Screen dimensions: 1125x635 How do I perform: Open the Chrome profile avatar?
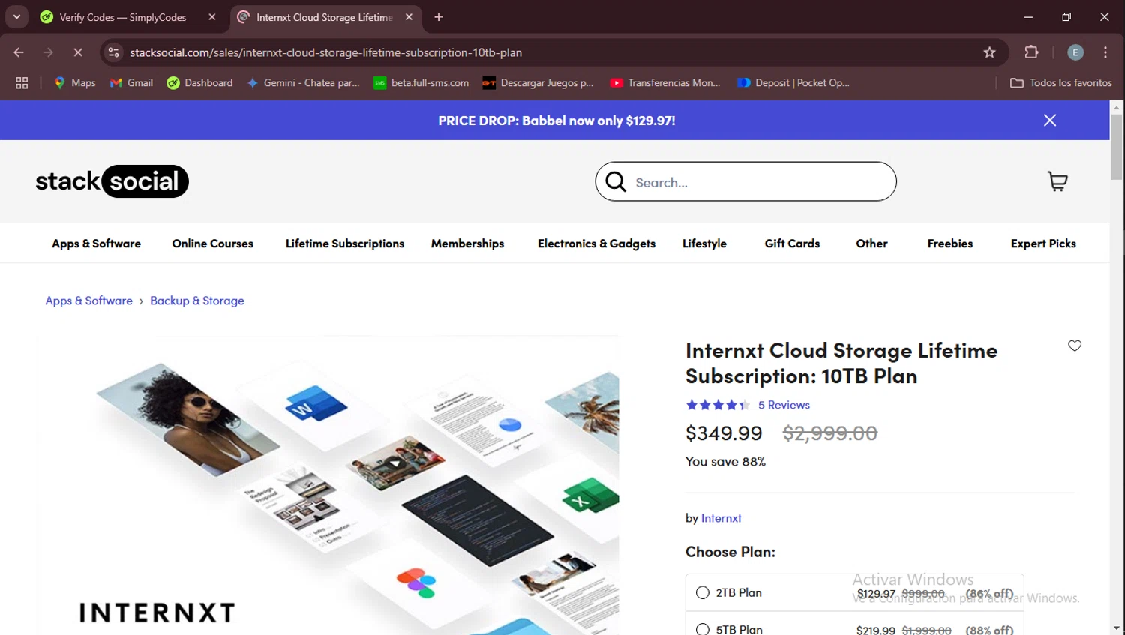[x=1075, y=52]
